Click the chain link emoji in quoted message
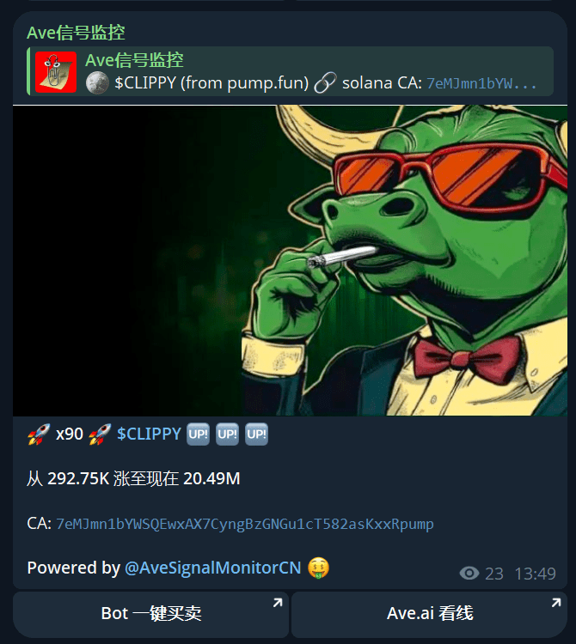This screenshot has height=644, width=576. tap(325, 83)
